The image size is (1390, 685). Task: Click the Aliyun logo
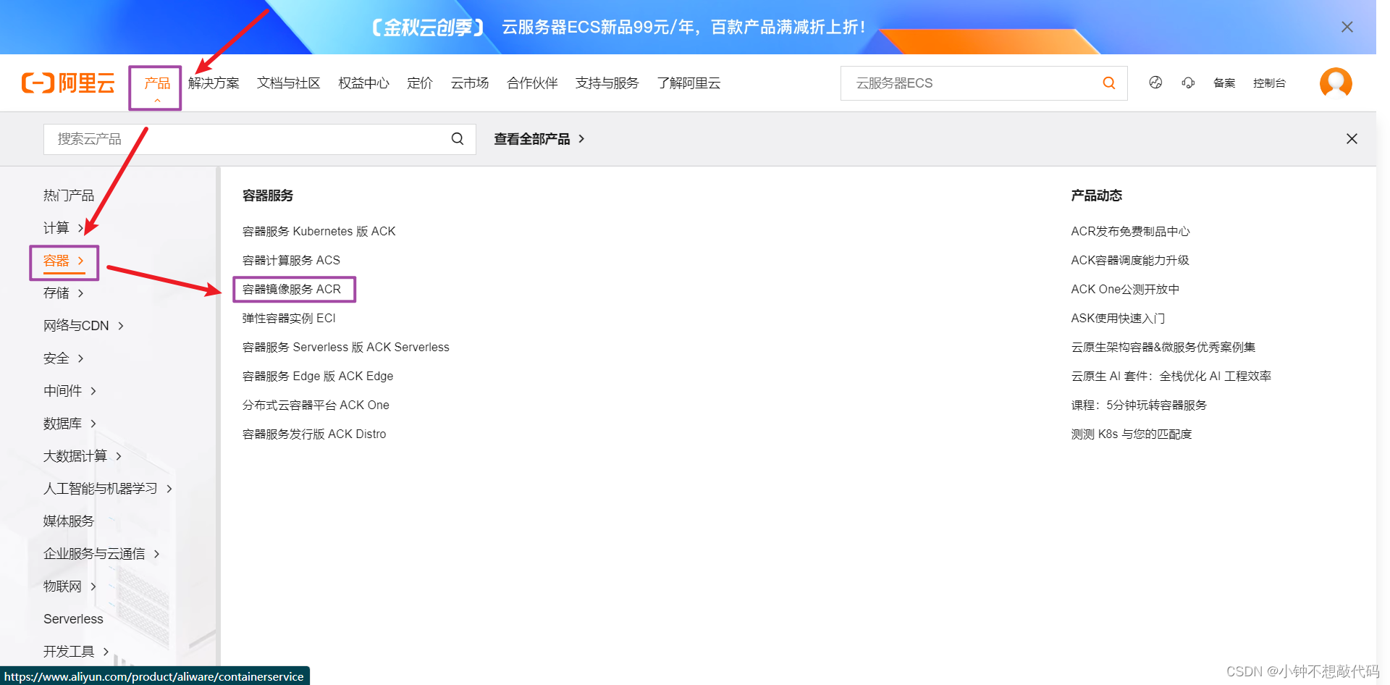(x=68, y=83)
